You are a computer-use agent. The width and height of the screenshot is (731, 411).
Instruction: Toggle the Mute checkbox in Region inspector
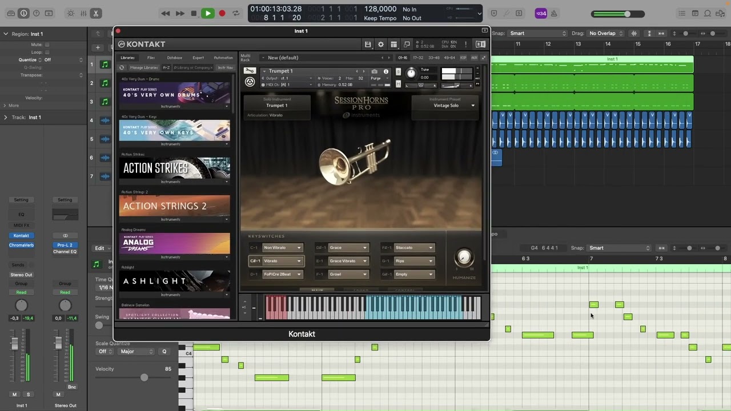click(x=47, y=45)
